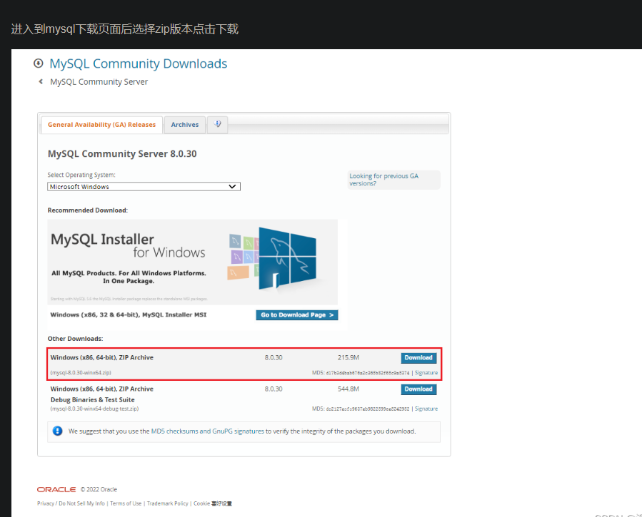This screenshot has height=517, width=642.
Task: Click the Go to Download Page button
Action: (x=296, y=314)
